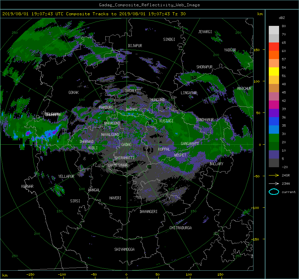This screenshot has height=279, width=299.
Task: Click the -150 tick on bottom km axis
Action: pos(30,275)
